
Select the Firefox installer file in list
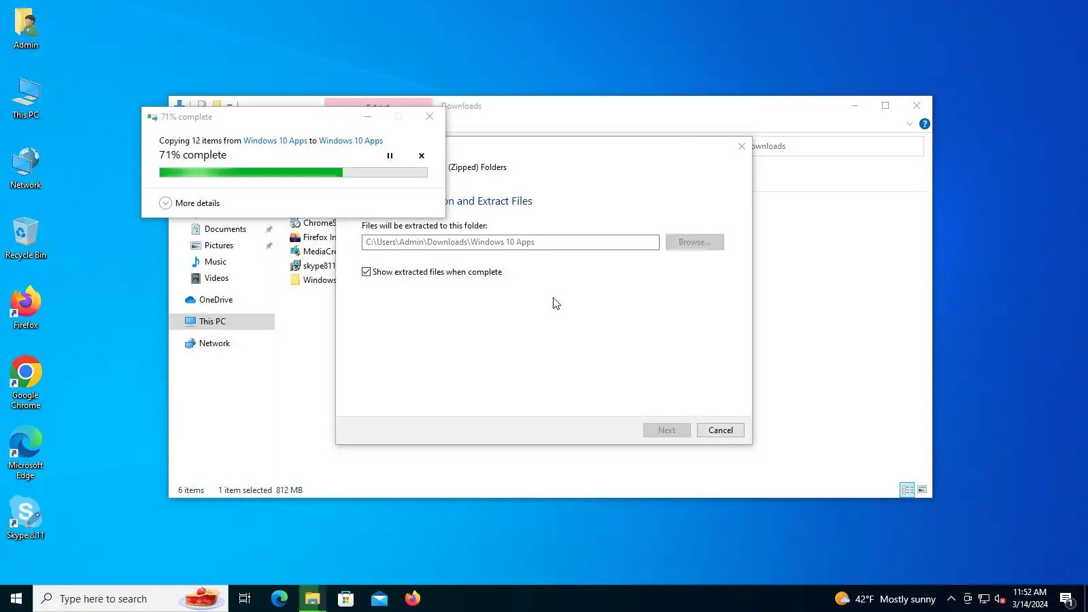(313, 237)
